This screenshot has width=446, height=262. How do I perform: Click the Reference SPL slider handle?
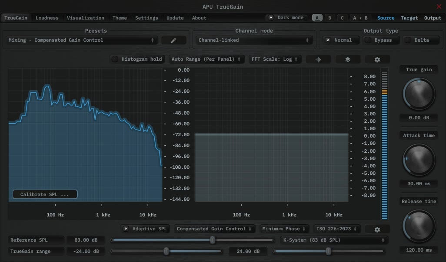[x=213, y=240]
